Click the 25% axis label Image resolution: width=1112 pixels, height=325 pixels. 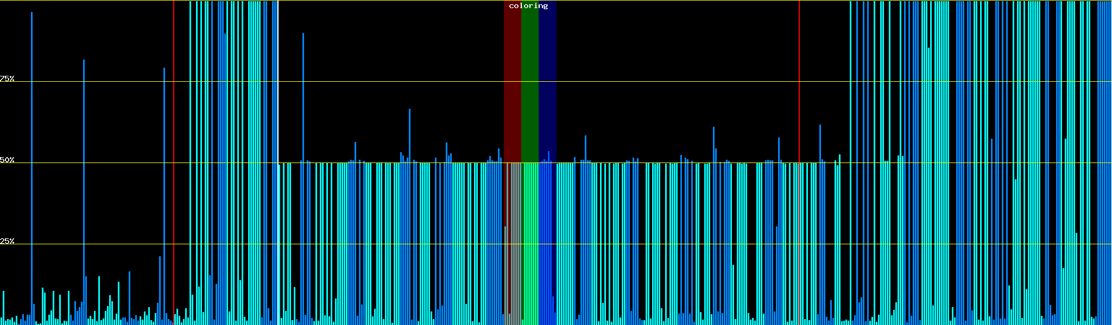[7, 241]
